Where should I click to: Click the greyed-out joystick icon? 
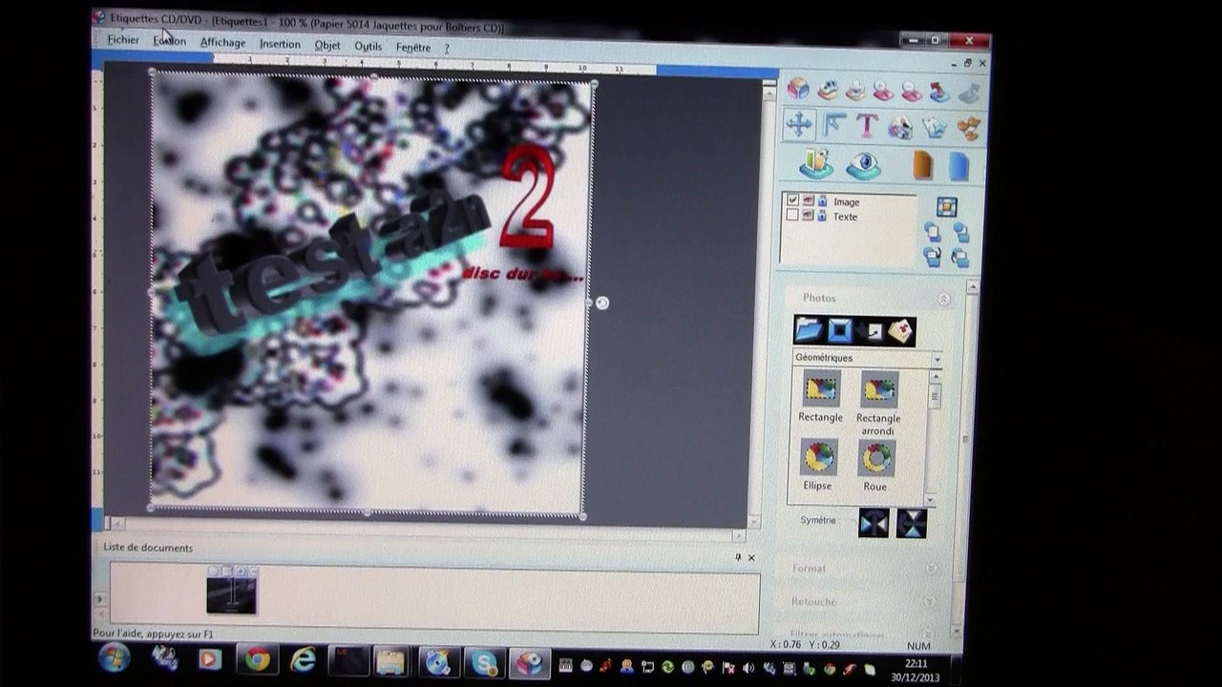click(969, 93)
